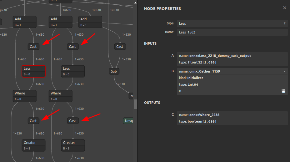Select the Where node fed by highlighted Less
Image resolution: width=290 pixels, height=162 pixels.
pyautogui.click(x=25, y=96)
